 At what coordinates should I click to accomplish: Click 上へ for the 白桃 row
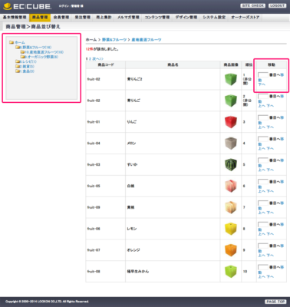pos(262,191)
